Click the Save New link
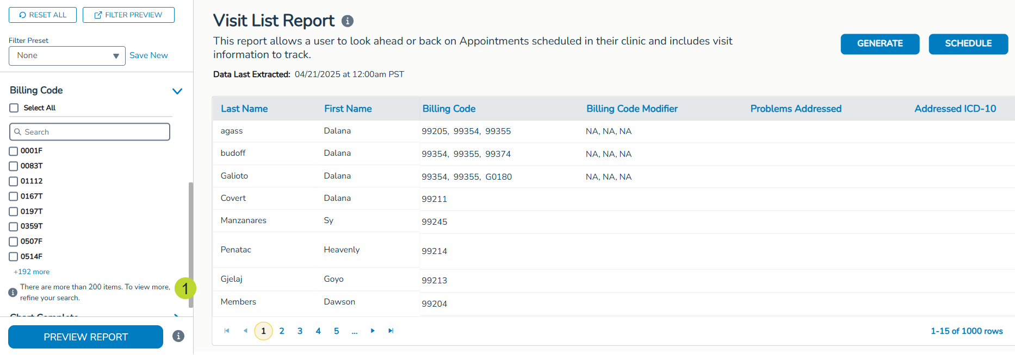The image size is (1015, 355). pyautogui.click(x=148, y=55)
